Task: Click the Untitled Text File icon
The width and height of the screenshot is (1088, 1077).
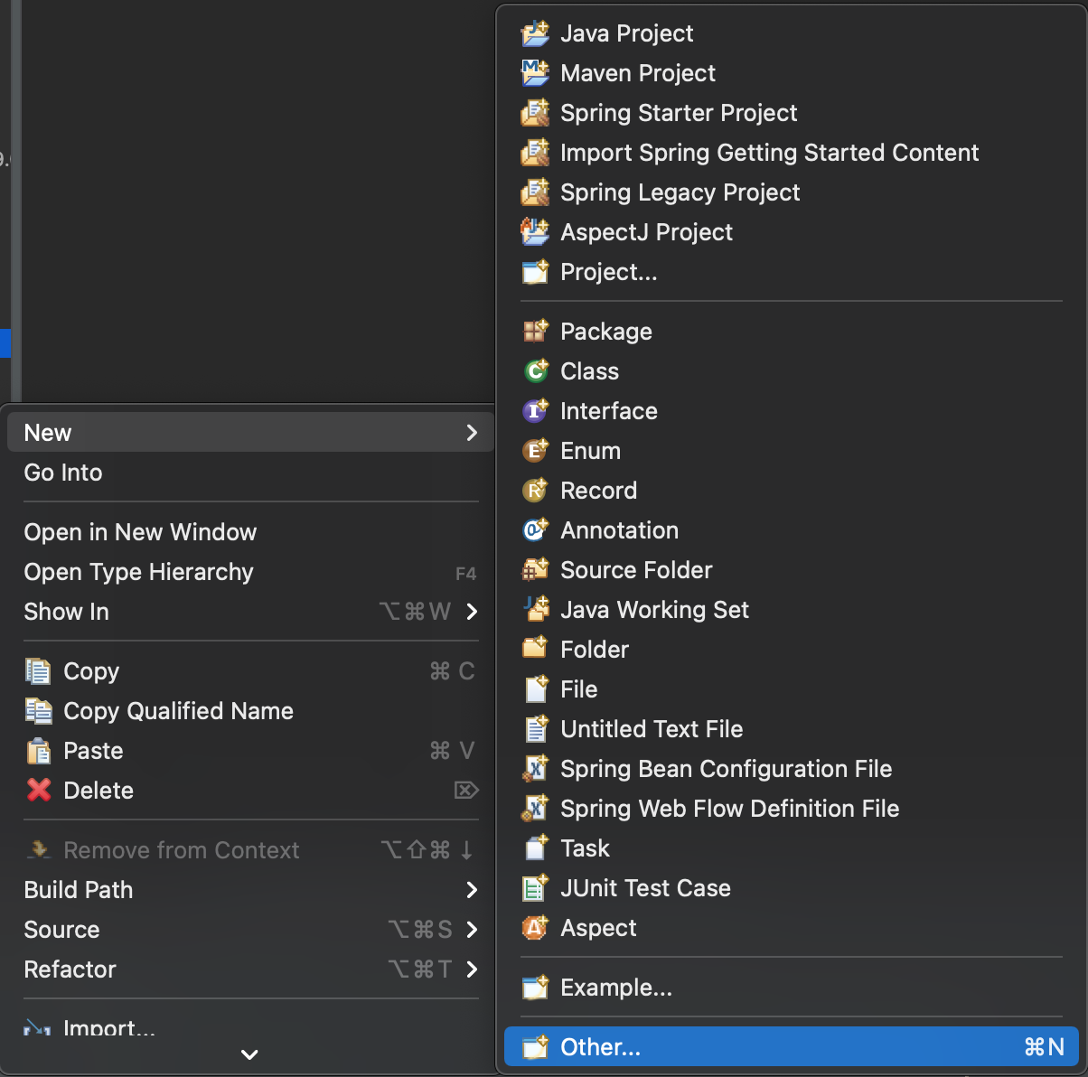Action: pos(535,729)
